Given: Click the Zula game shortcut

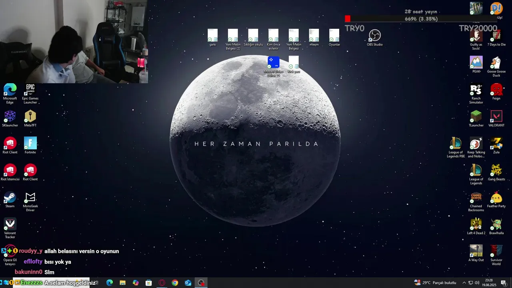Looking at the screenshot, I should (496, 146).
